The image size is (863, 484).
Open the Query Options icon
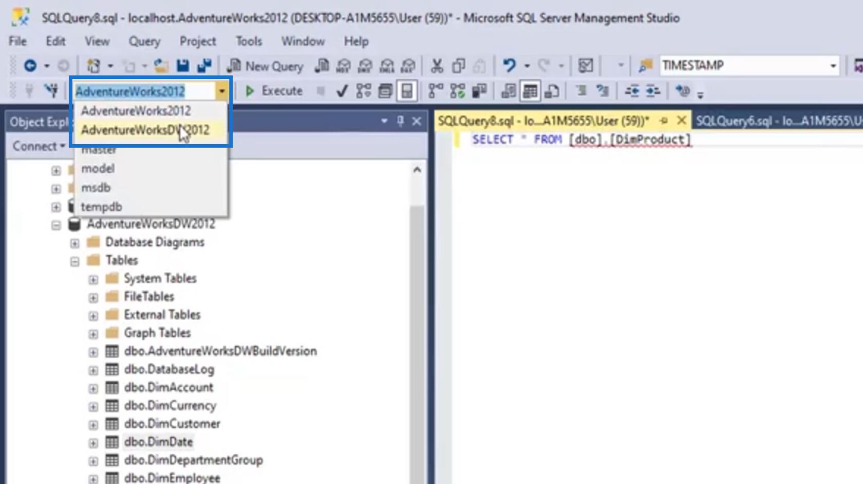tap(385, 91)
